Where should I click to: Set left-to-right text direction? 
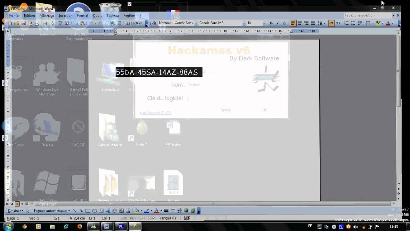point(331,23)
